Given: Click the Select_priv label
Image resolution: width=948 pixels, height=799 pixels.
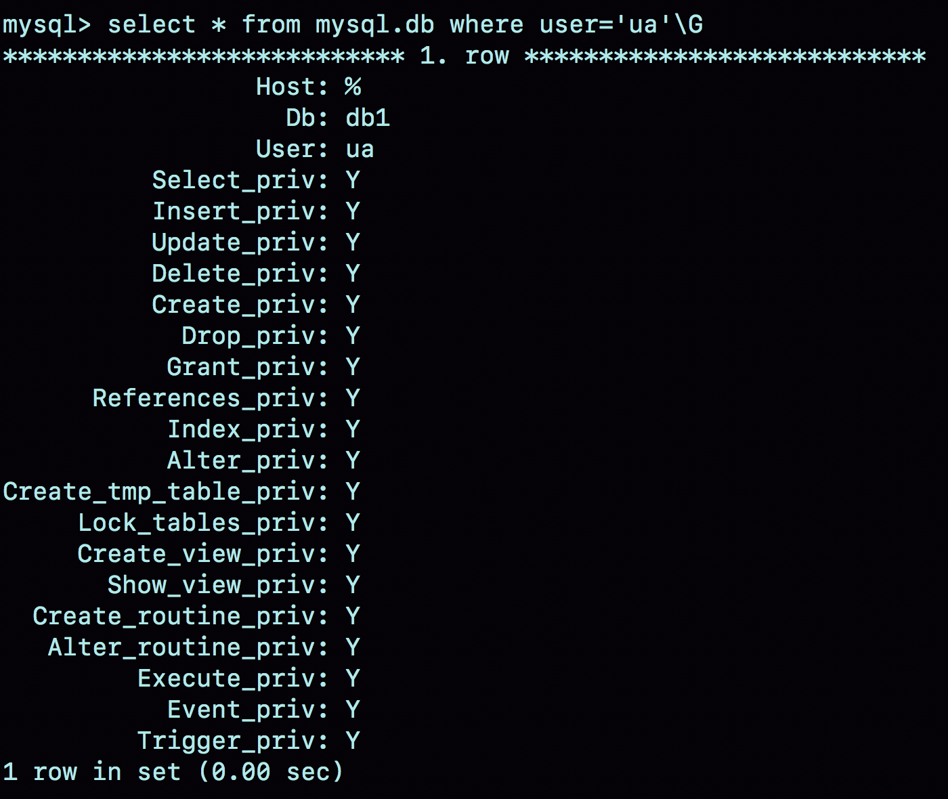Looking at the screenshot, I should coord(239,181).
